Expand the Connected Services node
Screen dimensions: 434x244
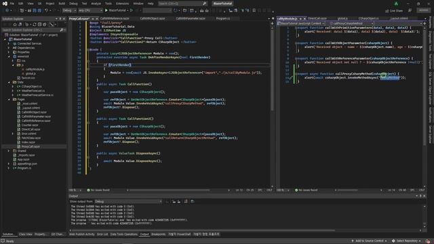[9, 43]
